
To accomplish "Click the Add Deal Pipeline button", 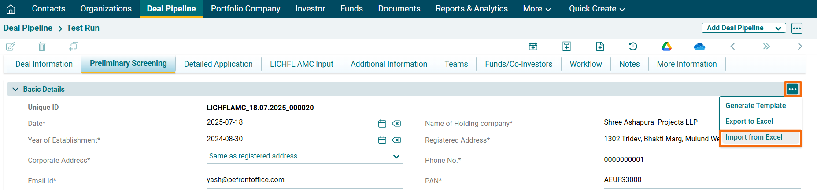I will (735, 28).
